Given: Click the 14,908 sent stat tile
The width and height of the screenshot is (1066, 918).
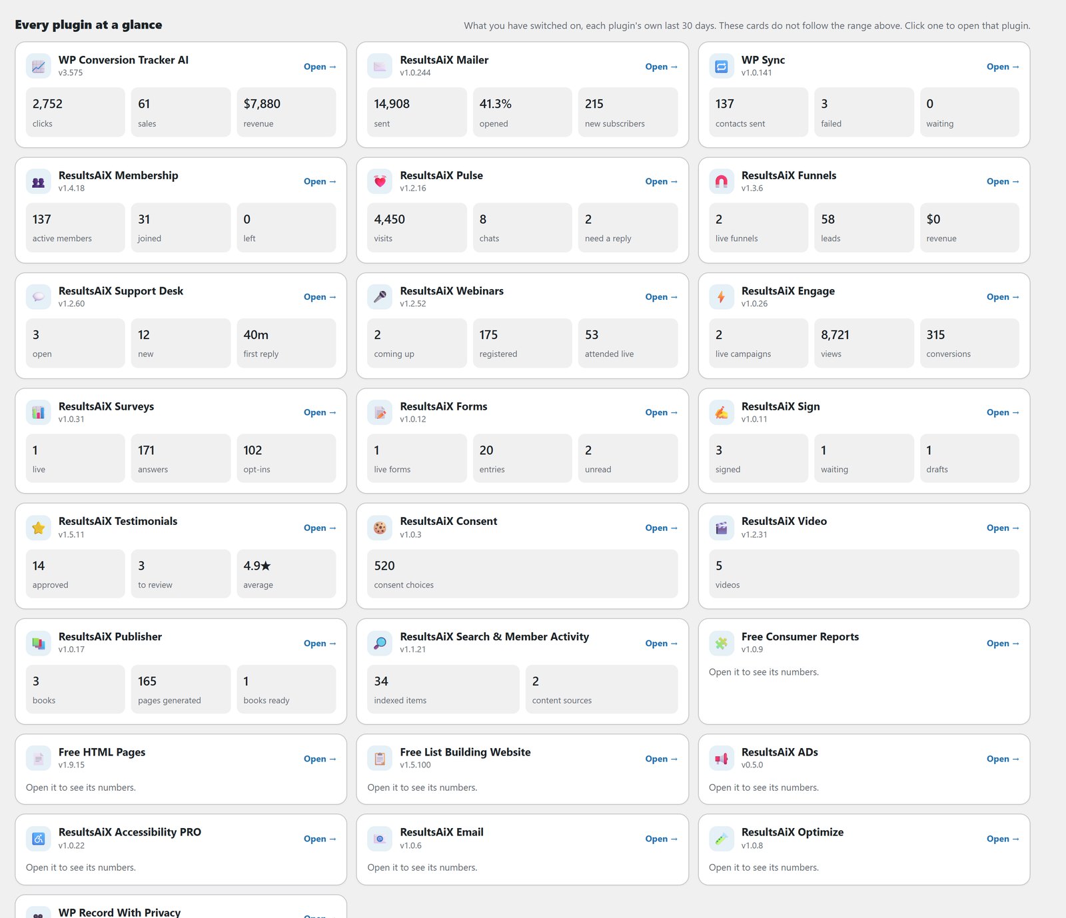Looking at the screenshot, I should pyautogui.click(x=417, y=112).
